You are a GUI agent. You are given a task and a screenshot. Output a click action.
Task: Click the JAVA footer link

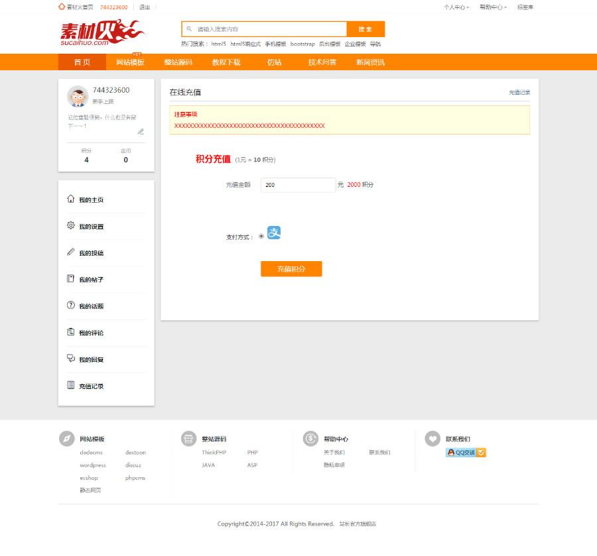click(208, 465)
